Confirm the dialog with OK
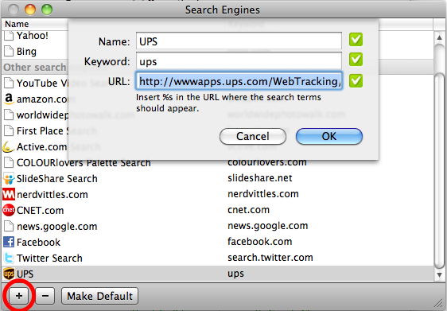This screenshot has width=447, height=311. [x=329, y=136]
